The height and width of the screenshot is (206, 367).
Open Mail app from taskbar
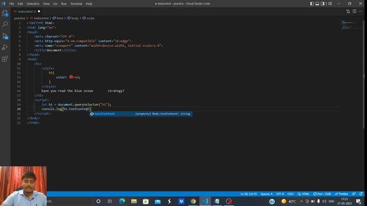(158, 201)
